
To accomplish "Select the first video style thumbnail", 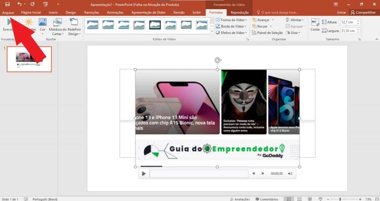I will [x=92, y=25].
